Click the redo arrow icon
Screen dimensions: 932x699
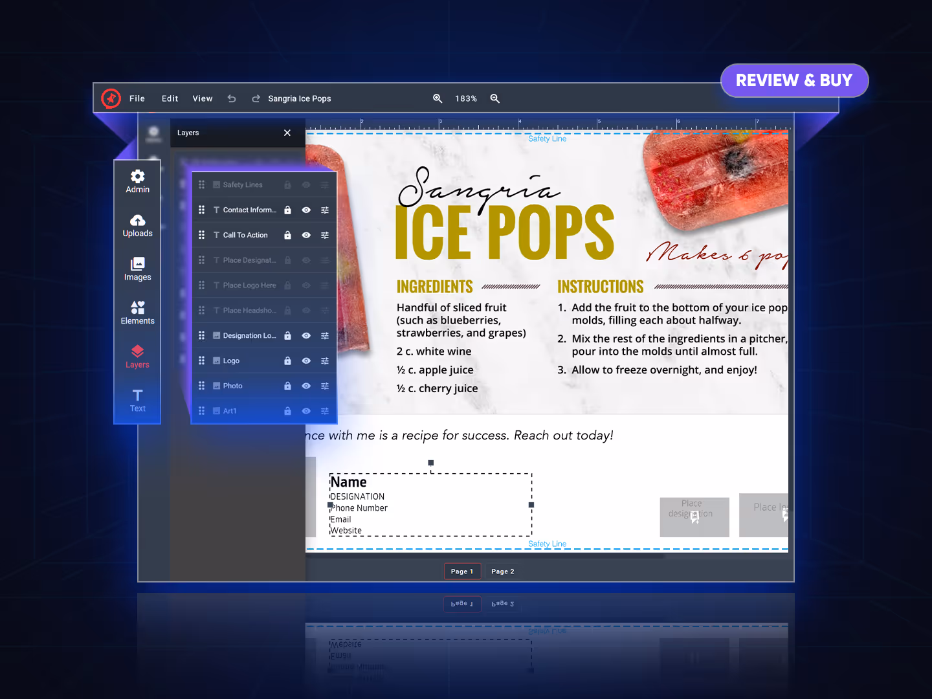coord(256,98)
